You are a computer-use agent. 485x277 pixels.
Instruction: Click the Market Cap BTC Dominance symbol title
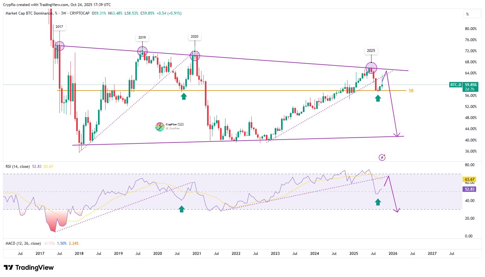(x=29, y=13)
